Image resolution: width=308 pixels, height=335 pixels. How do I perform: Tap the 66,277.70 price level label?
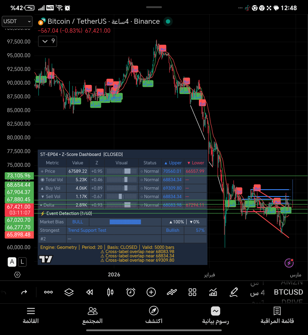(19, 227)
